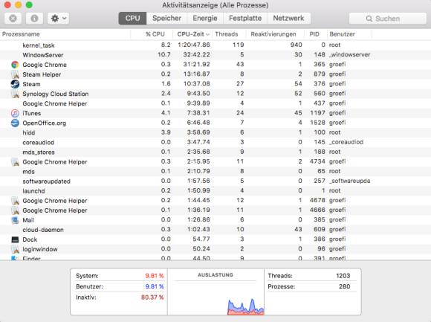Switch to the Speicher tab
This screenshot has width=431, height=322.
166,18
